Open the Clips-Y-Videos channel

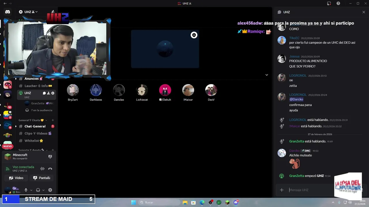[x=36, y=133]
